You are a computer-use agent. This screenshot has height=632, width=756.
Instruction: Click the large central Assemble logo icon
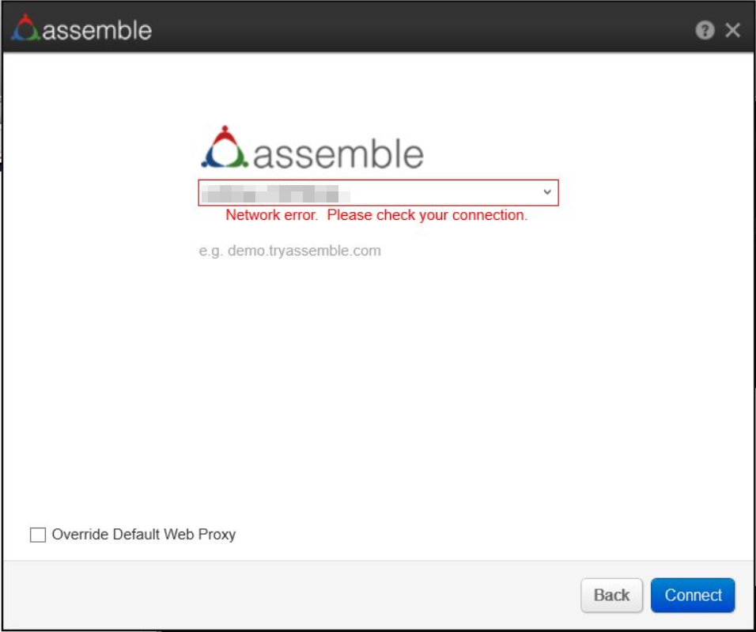225,148
